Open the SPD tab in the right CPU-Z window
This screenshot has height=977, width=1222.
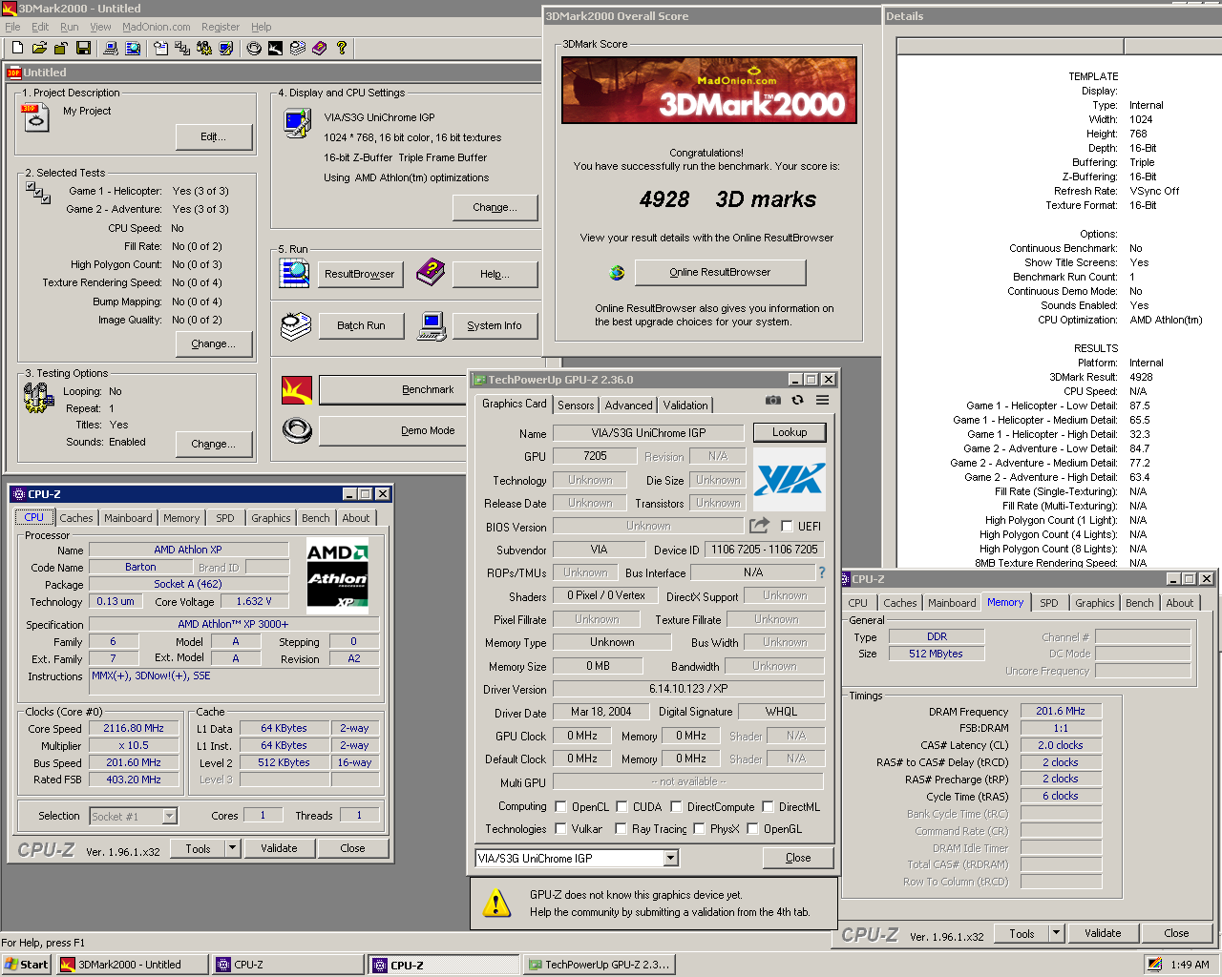pos(1048,603)
